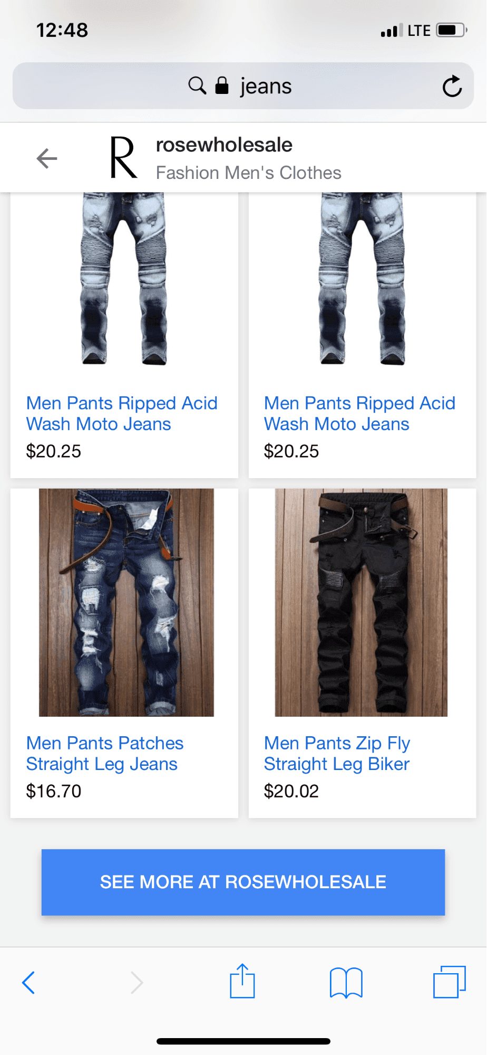Tap the reload page icon

(452, 86)
